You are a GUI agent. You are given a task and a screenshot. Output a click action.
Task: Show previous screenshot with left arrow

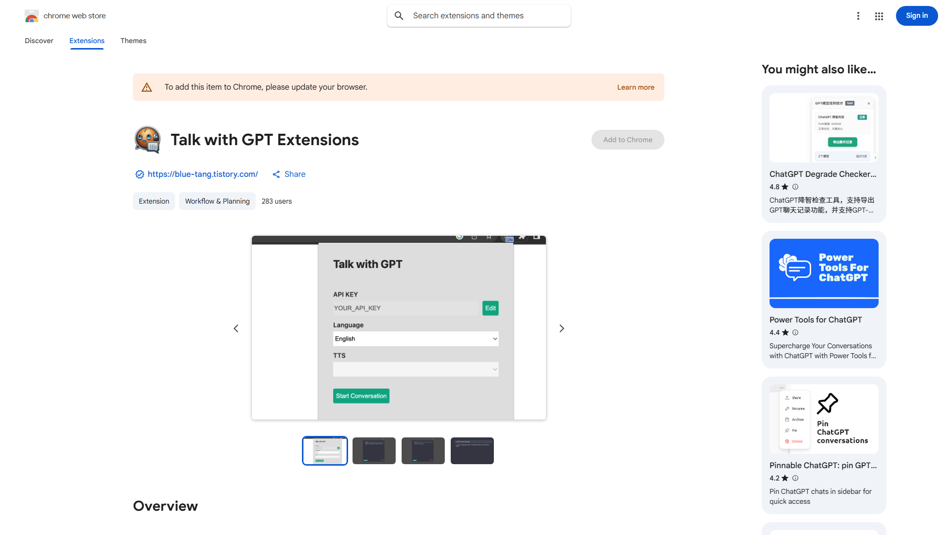pyautogui.click(x=236, y=328)
